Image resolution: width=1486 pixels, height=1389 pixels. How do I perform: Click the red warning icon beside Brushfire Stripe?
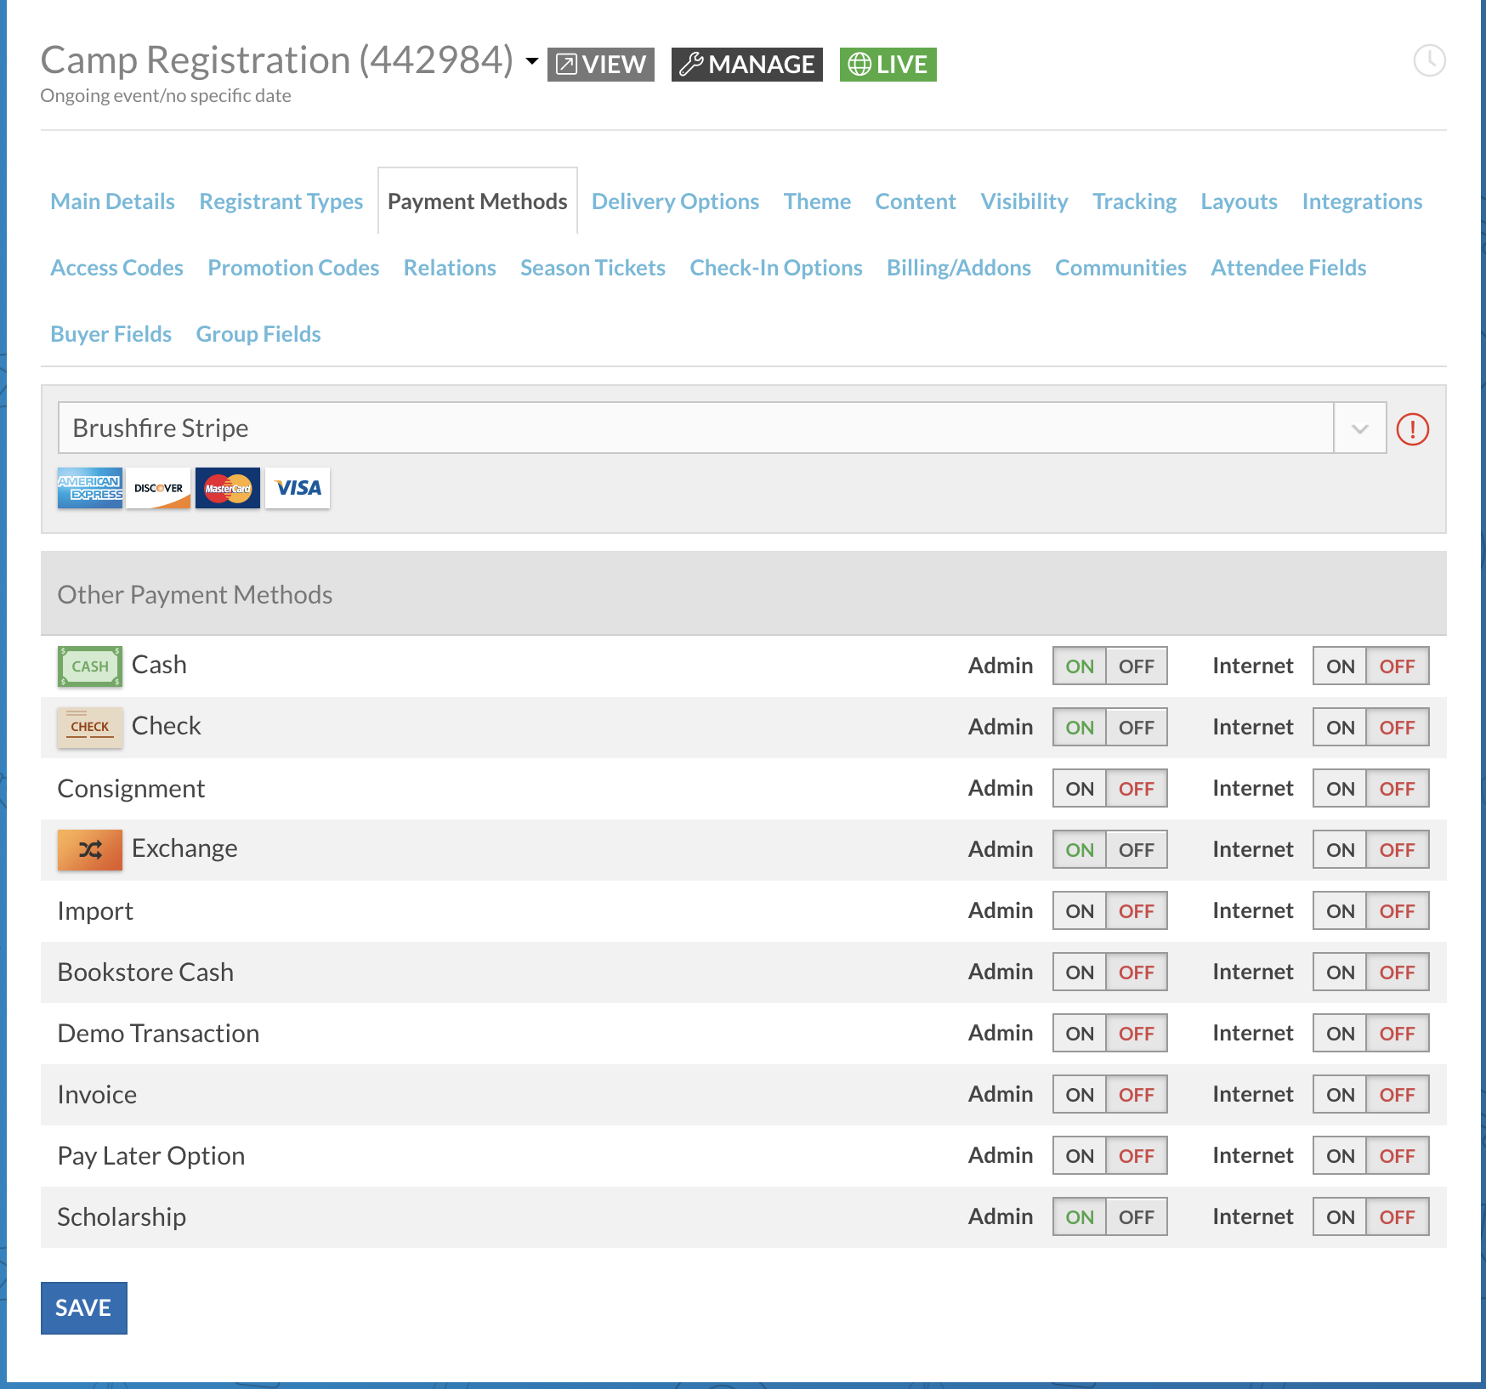point(1412,429)
